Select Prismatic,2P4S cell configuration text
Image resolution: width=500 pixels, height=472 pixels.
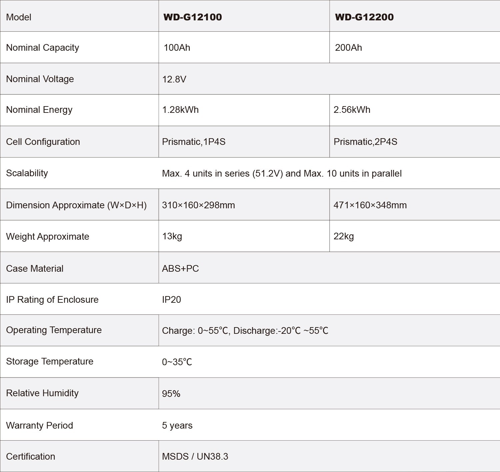(365, 142)
